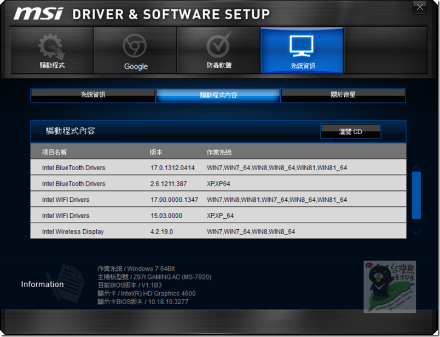Viewport: 440px width, 337px height.
Task: Switch to the 系統資訊 sub-tab
Action: point(93,95)
